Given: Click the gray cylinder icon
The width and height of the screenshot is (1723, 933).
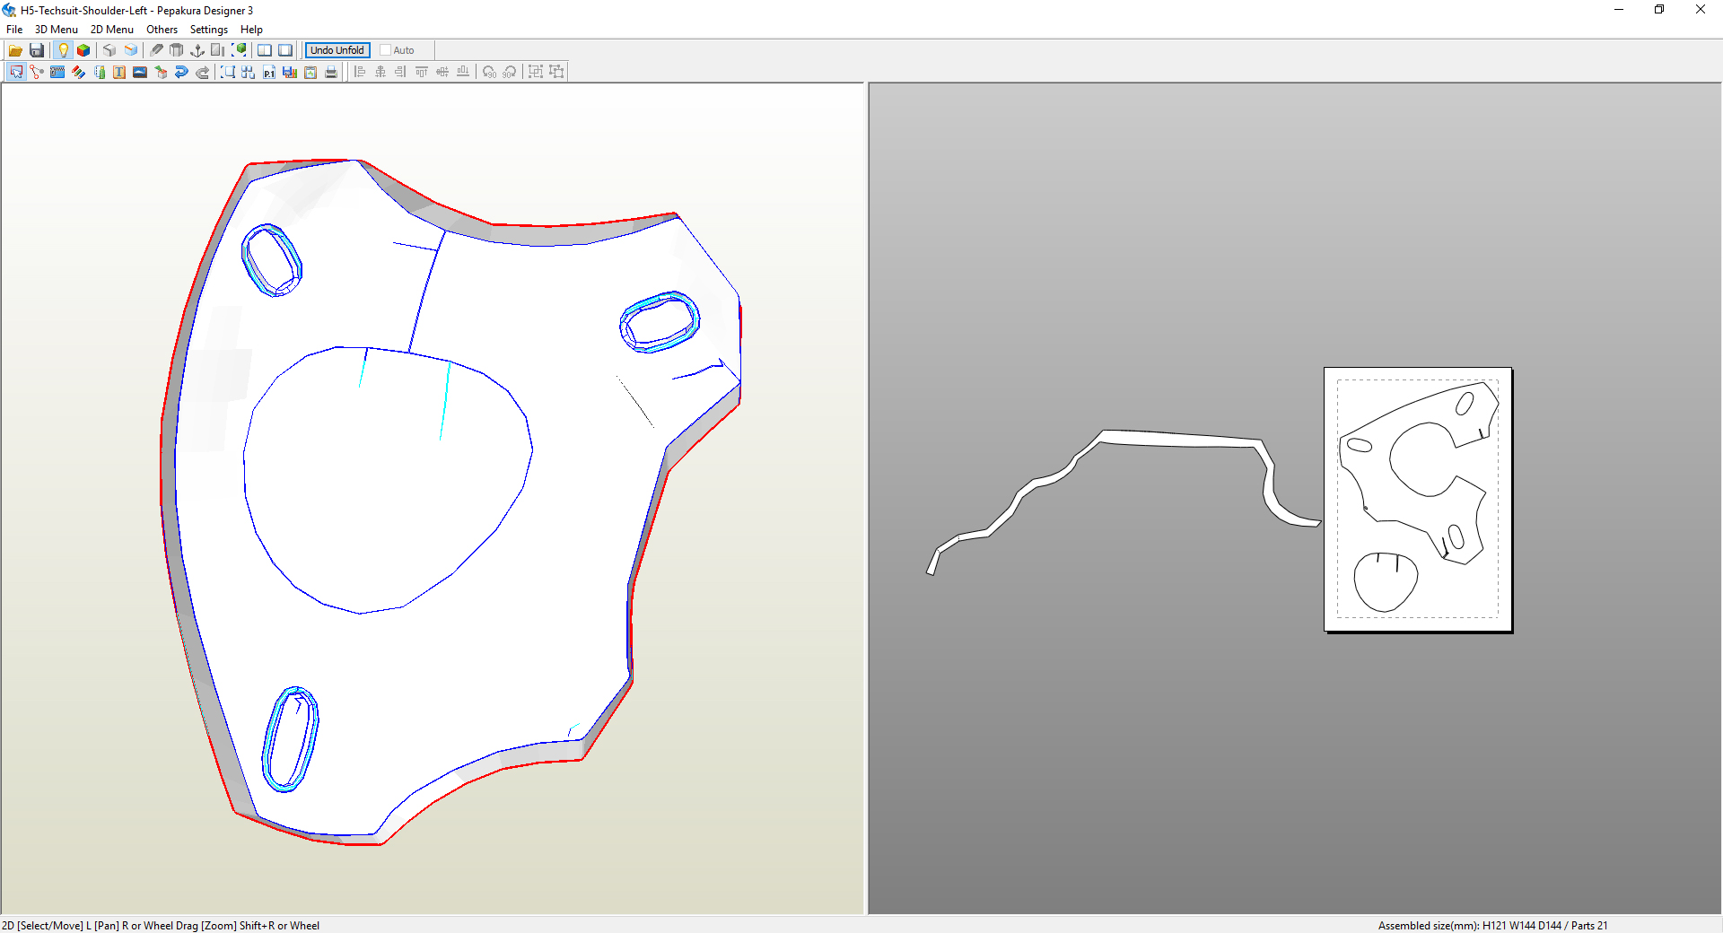Looking at the screenshot, I should [x=177, y=50].
